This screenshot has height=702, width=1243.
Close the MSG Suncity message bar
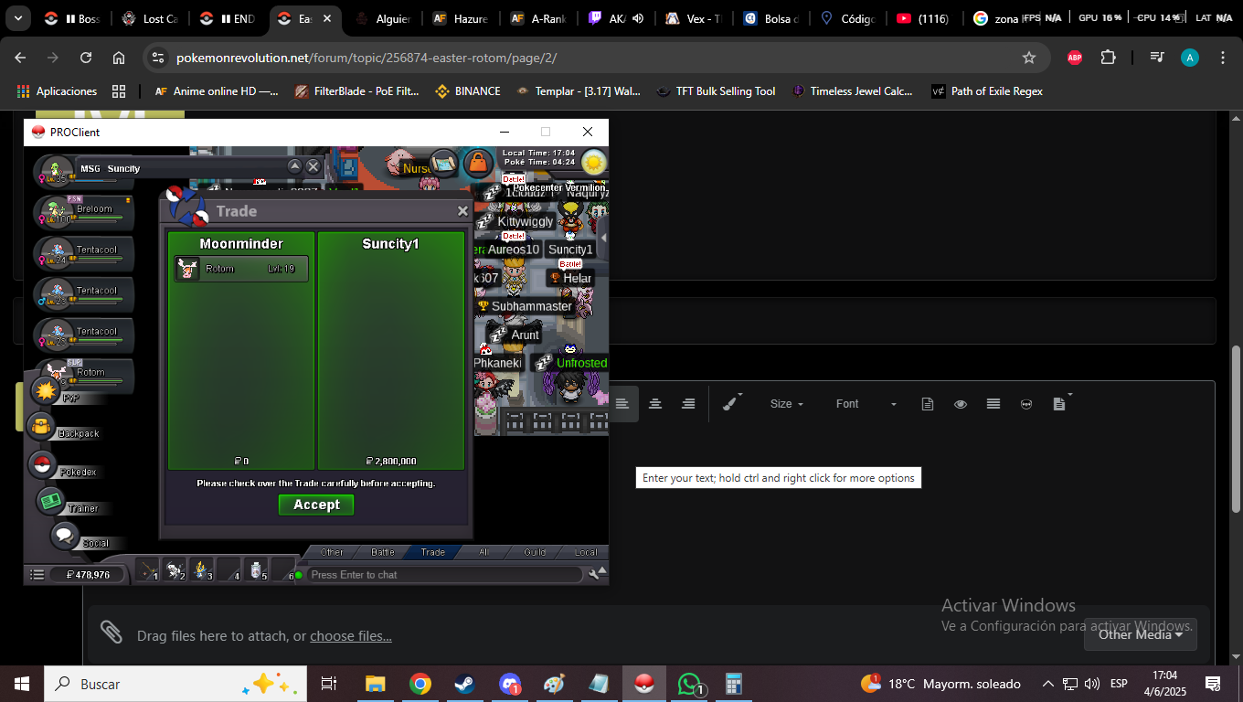coord(313,166)
